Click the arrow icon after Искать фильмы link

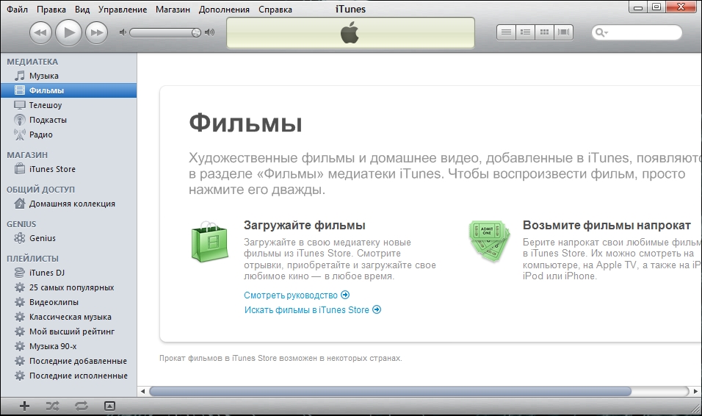click(x=377, y=309)
